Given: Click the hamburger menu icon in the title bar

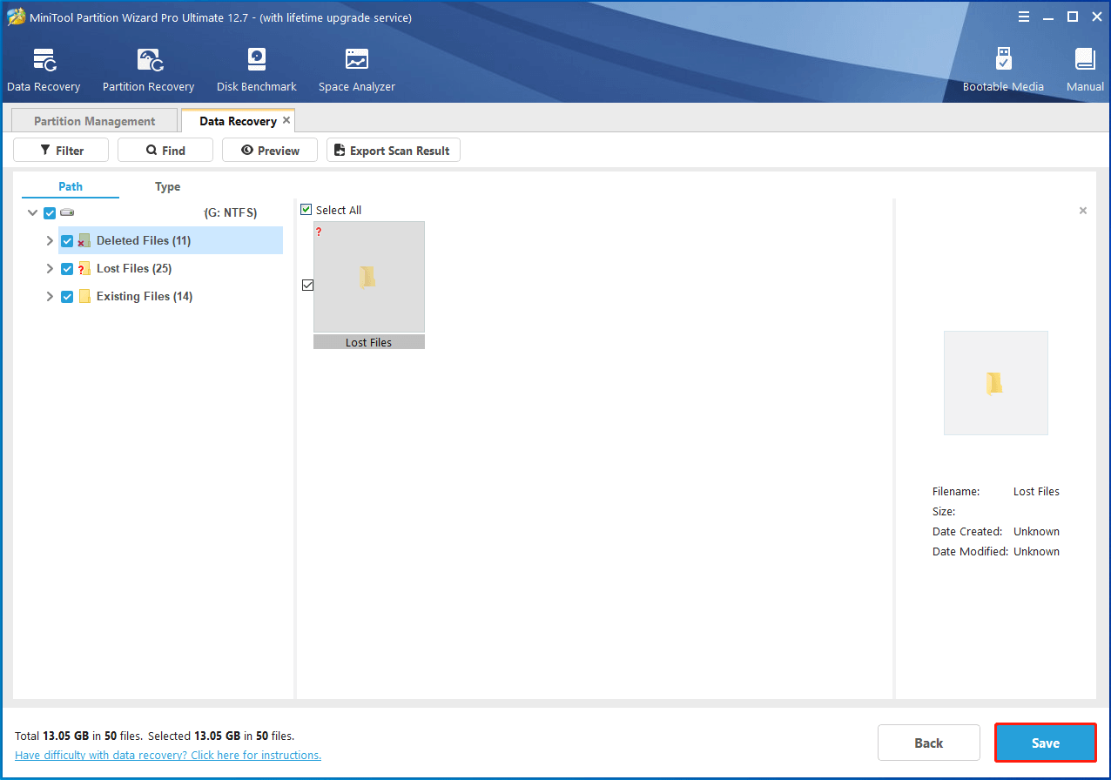Looking at the screenshot, I should click(x=1024, y=17).
